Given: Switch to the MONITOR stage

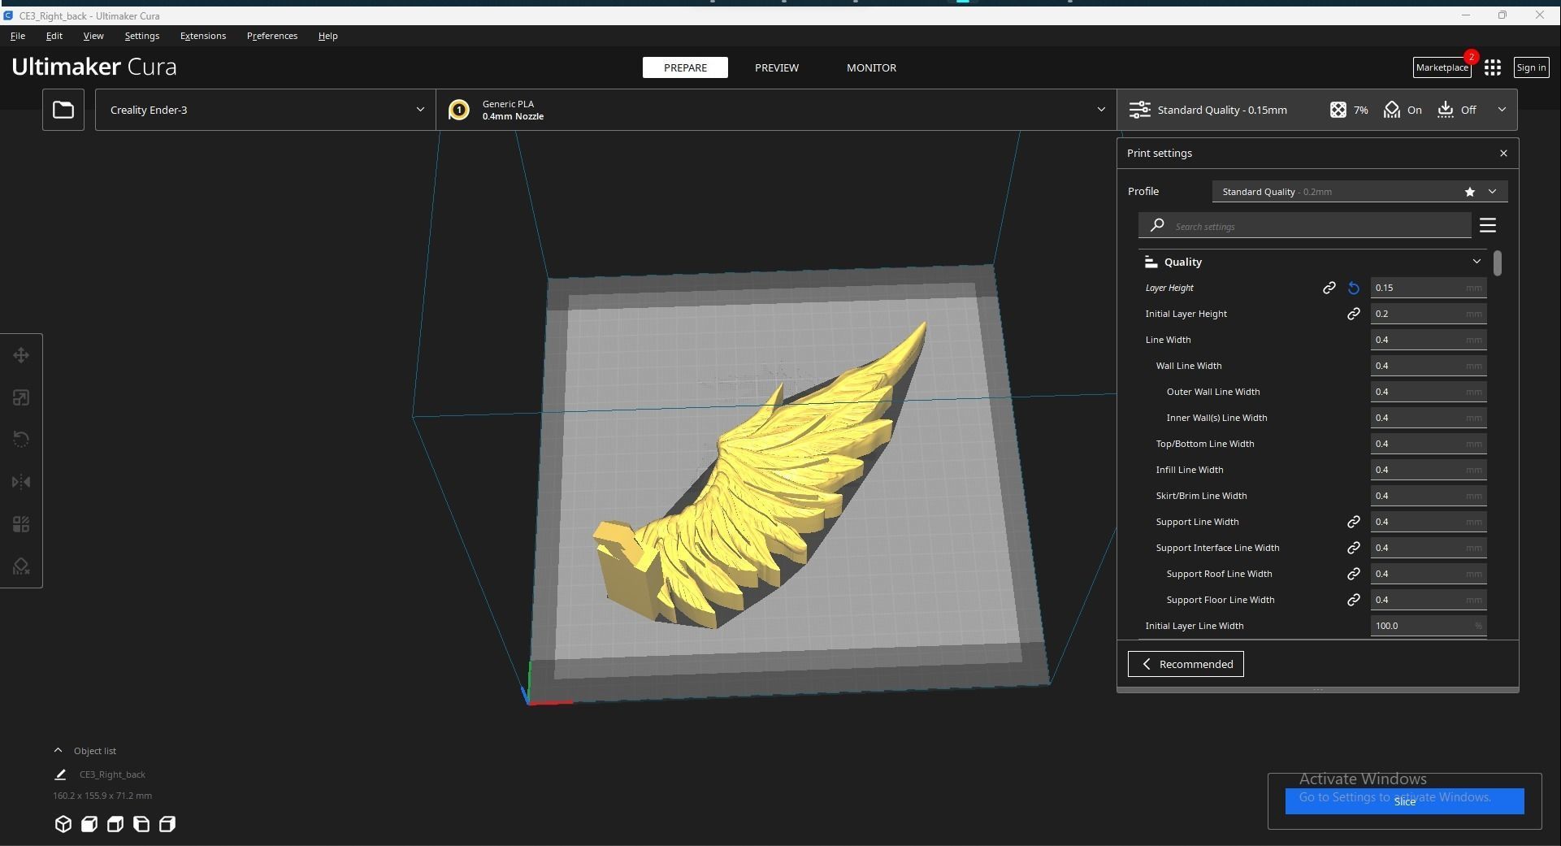Looking at the screenshot, I should pyautogui.click(x=871, y=67).
